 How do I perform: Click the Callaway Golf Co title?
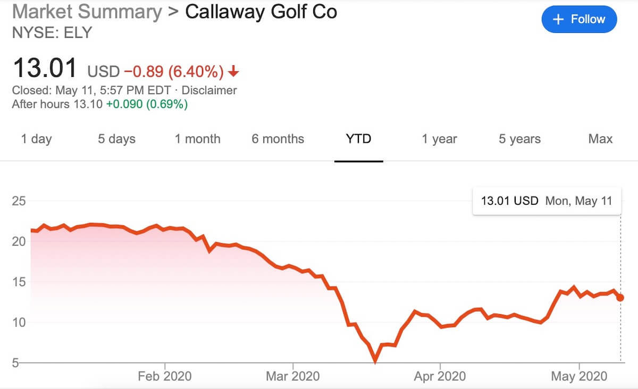click(x=259, y=12)
